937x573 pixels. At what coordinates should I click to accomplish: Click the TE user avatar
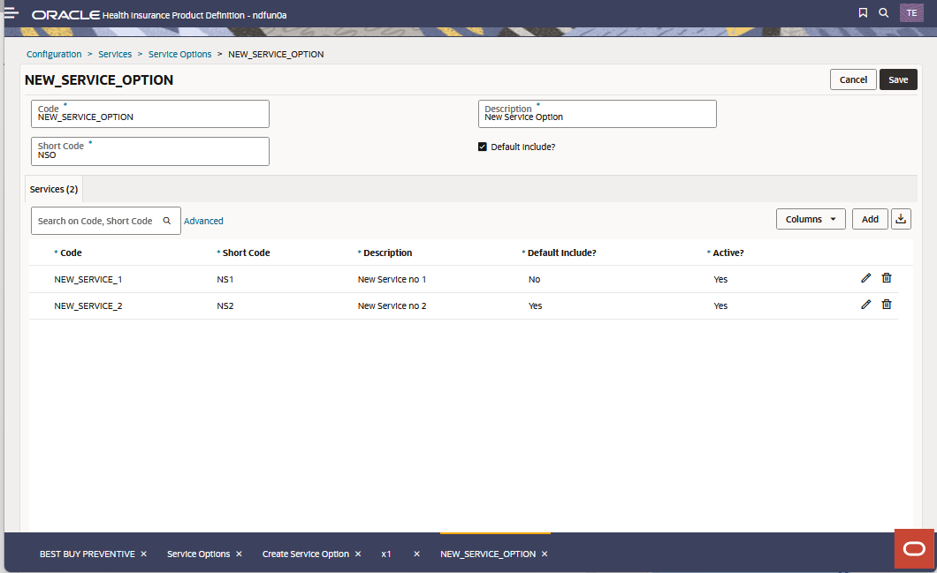(x=911, y=12)
